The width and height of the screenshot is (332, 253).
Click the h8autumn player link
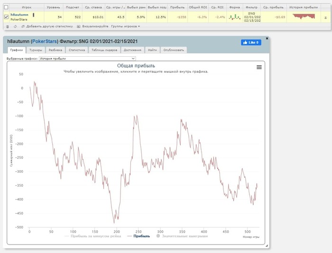tap(19, 15)
